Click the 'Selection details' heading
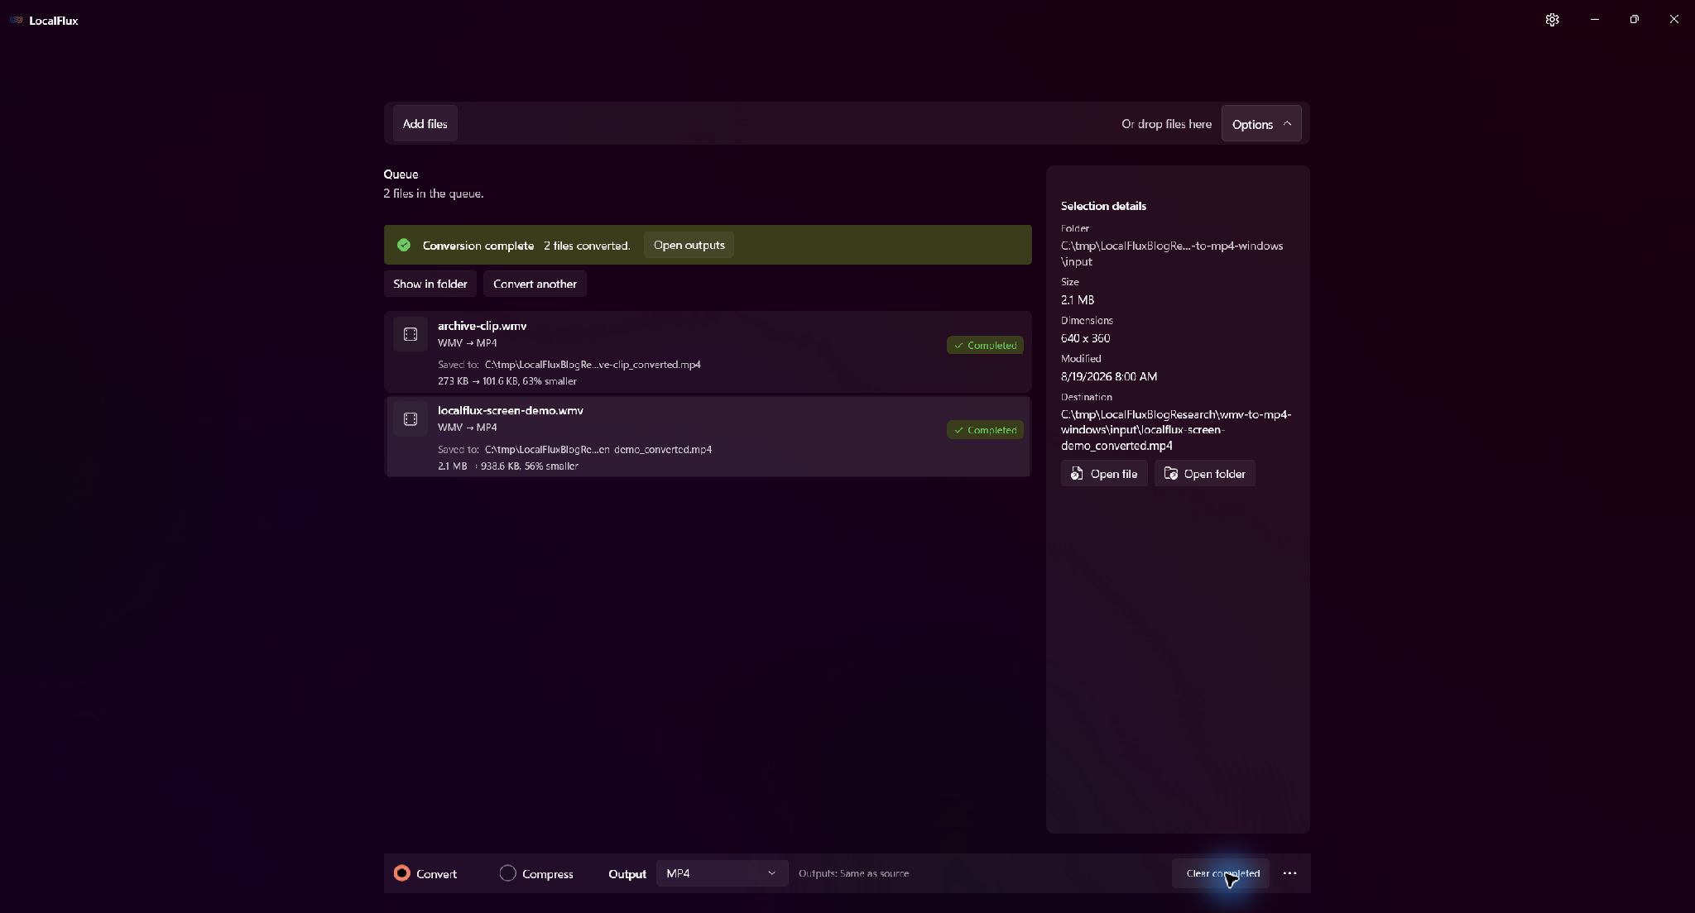The width and height of the screenshot is (1695, 913). click(1103, 206)
